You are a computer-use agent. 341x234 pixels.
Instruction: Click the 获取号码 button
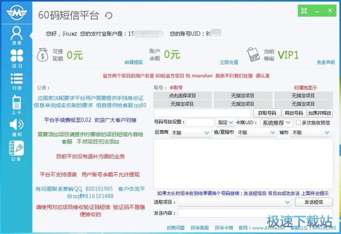click(267, 113)
